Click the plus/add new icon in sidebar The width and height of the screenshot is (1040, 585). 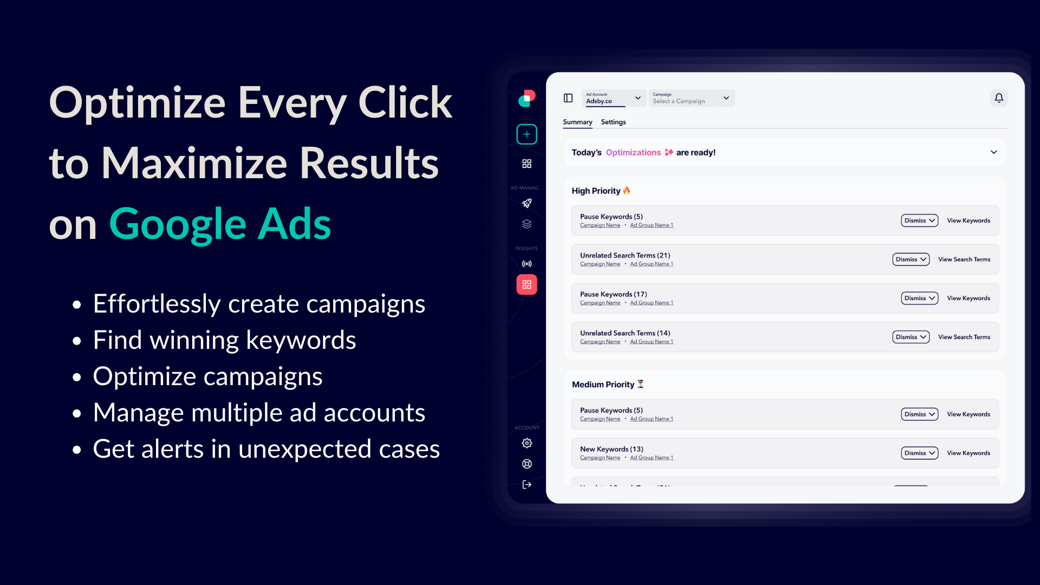(526, 134)
